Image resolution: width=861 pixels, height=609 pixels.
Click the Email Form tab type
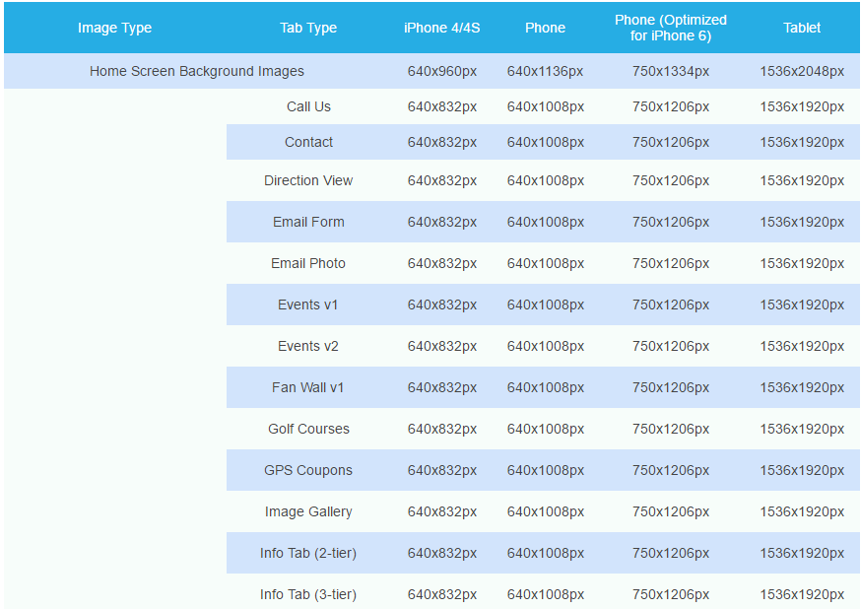click(x=308, y=222)
